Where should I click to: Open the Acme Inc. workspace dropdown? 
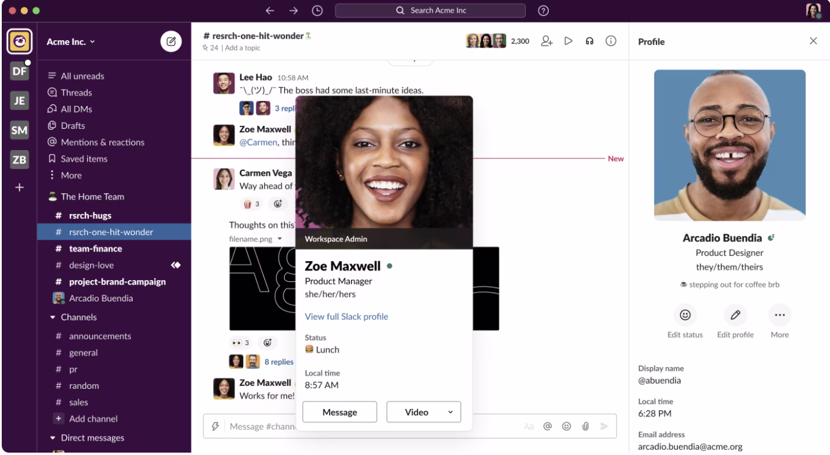pos(71,42)
